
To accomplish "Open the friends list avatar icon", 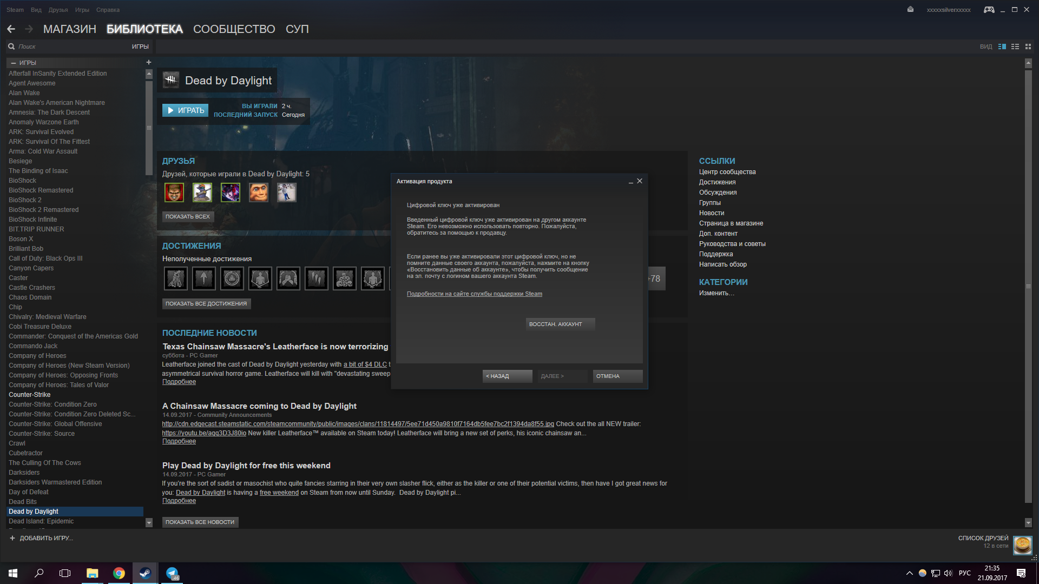I will (x=1023, y=545).
